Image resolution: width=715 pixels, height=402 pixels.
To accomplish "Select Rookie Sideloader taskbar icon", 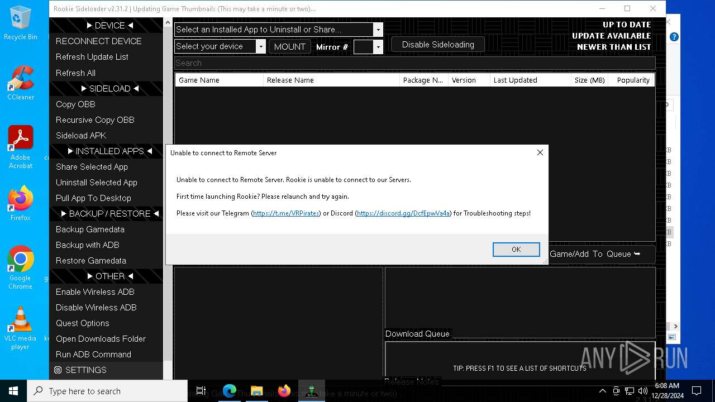I will [312, 391].
